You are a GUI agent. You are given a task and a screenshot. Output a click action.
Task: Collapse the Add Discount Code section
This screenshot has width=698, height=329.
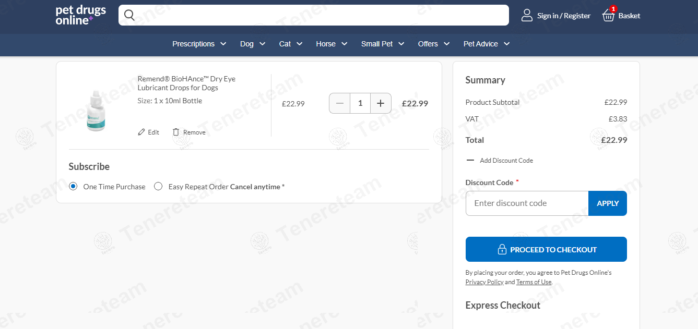point(470,161)
